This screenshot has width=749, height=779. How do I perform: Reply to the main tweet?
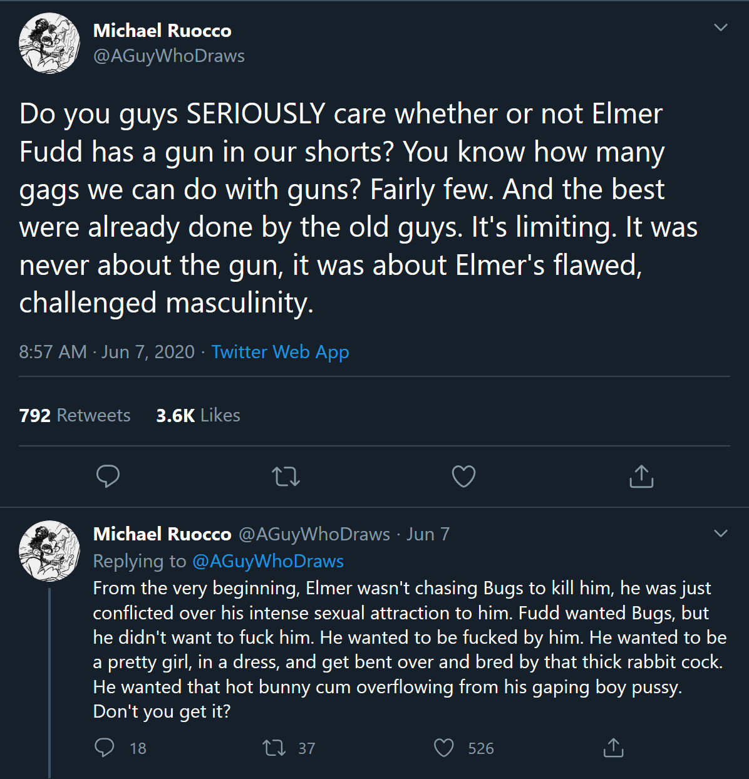coord(108,477)
